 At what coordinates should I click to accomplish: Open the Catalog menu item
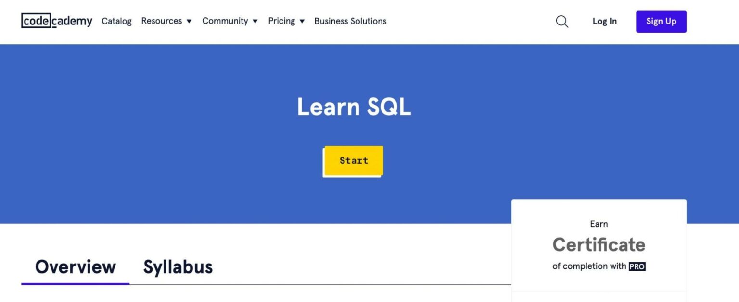pos(116,21)
